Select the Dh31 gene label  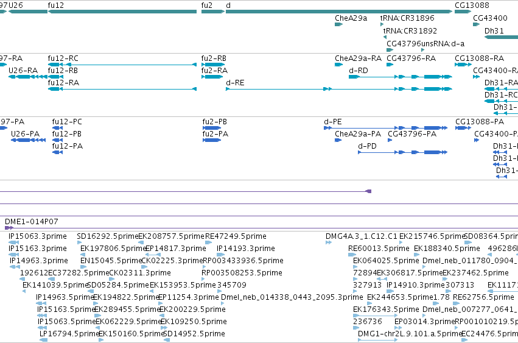click(494, 30)
